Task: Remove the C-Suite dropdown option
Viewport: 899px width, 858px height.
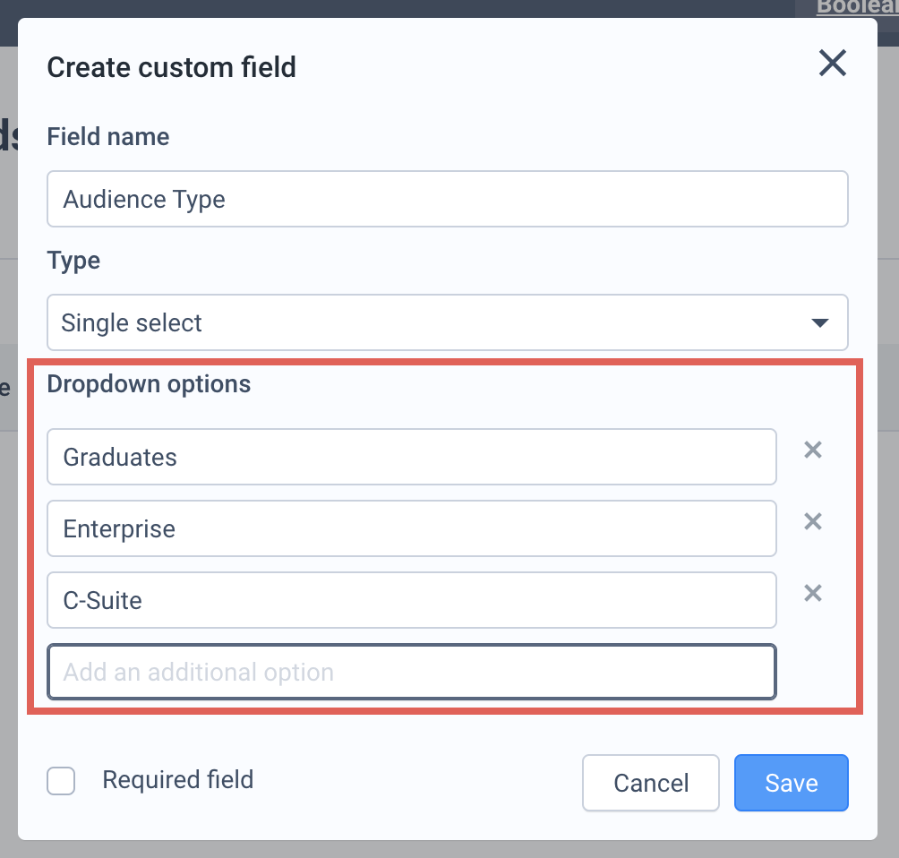Action: point(813,593)
